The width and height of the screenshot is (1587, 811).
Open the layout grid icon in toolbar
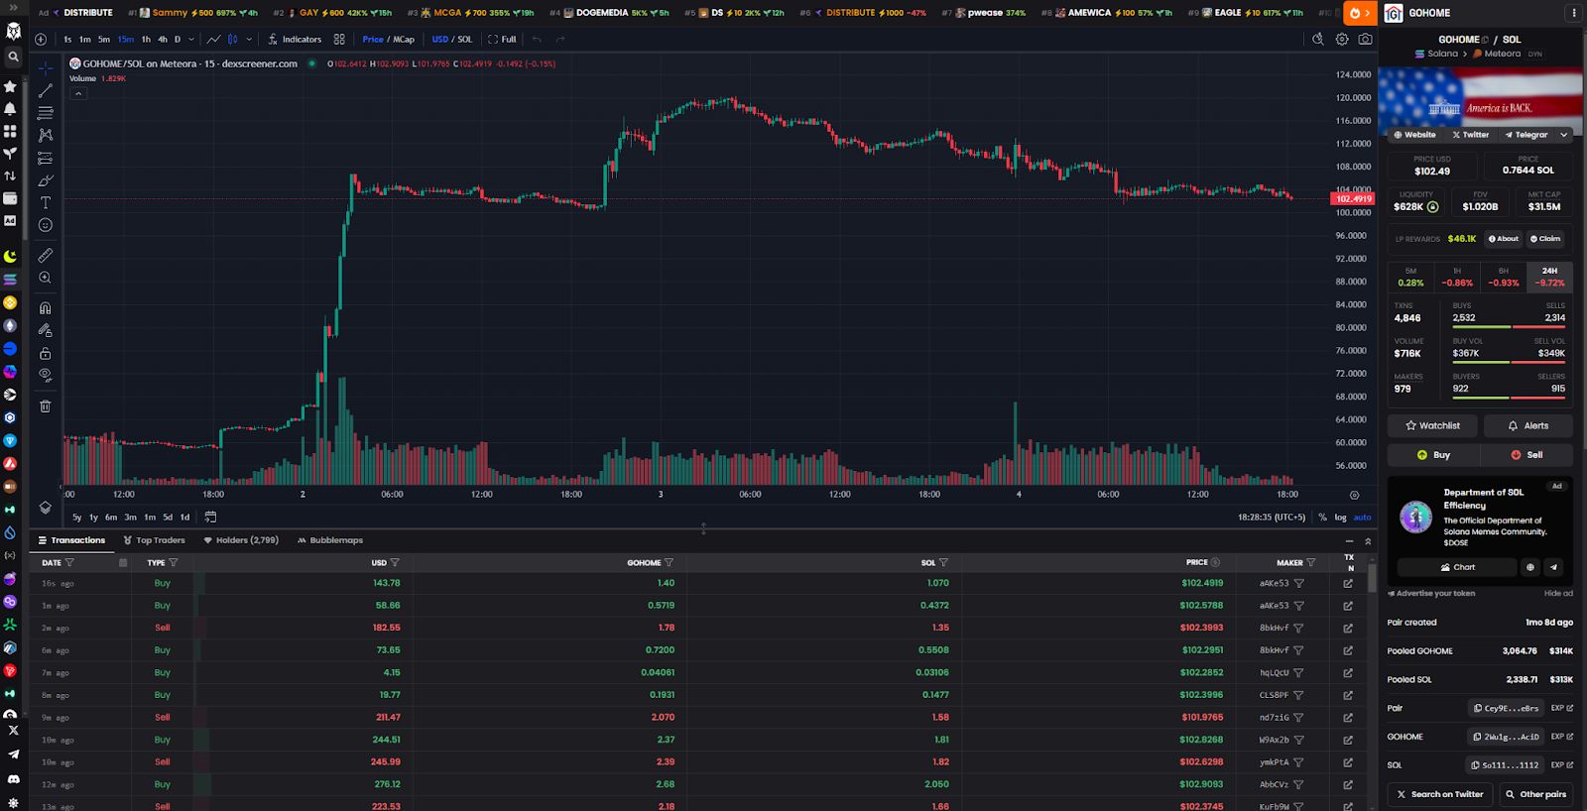tap(339, 39)
